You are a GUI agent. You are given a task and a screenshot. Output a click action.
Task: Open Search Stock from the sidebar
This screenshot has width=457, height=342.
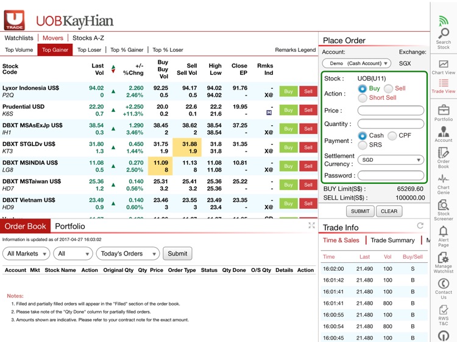444,39
